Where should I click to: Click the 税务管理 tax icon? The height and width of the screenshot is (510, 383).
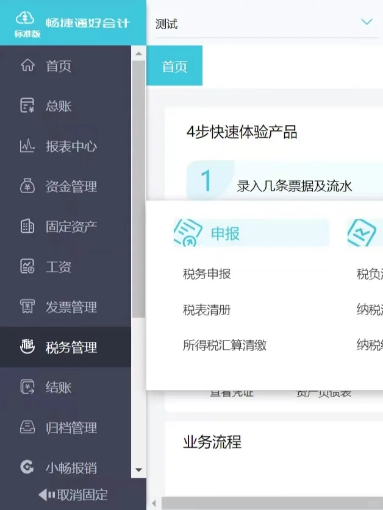tap(27, 347)
